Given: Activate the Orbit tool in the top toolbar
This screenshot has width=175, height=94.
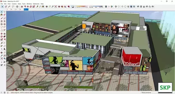Looking at the screenshot, I should pos(47,6).
